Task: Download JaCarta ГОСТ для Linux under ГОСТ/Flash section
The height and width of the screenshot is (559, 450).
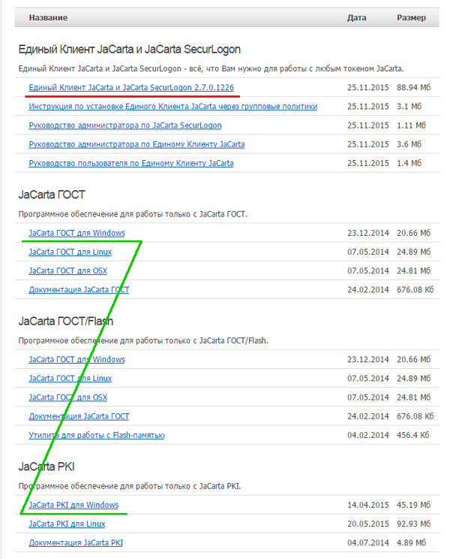Action: (x=70, y=378)
